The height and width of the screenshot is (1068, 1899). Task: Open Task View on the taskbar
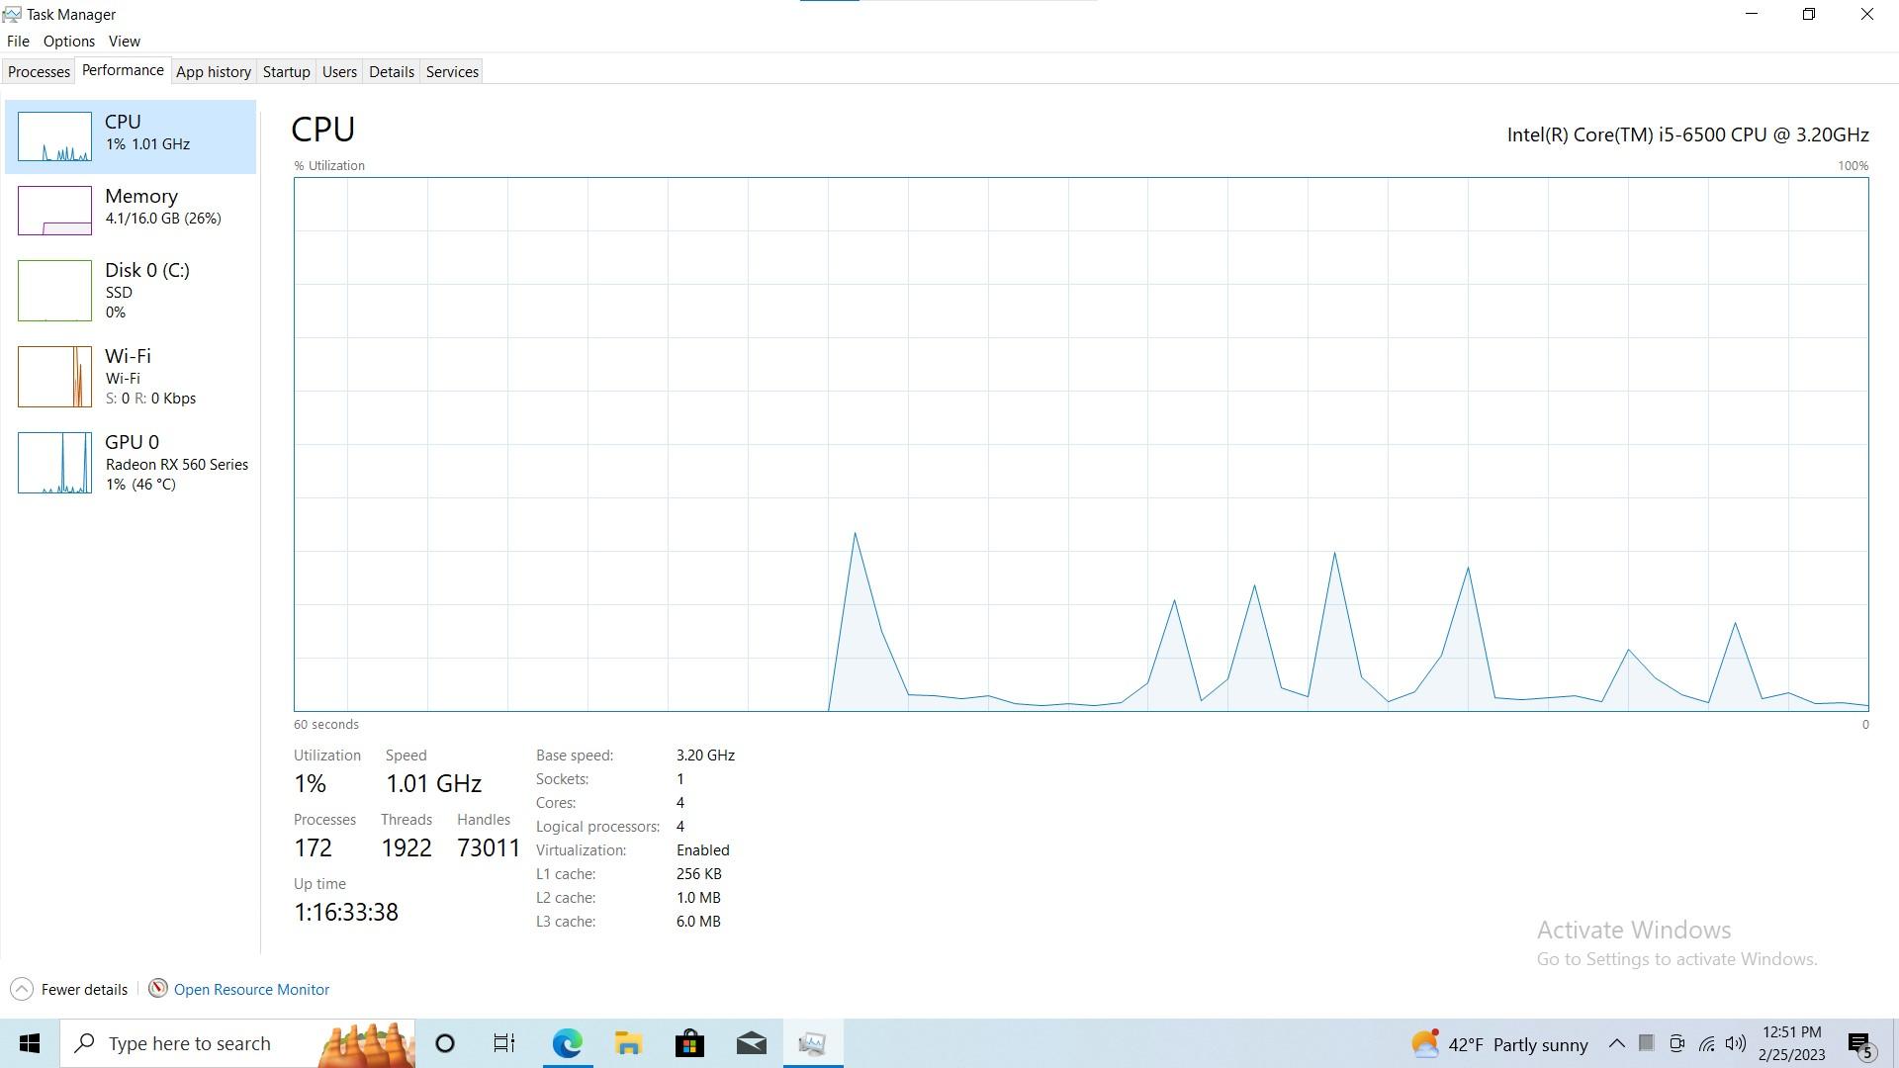[504, 1044]
